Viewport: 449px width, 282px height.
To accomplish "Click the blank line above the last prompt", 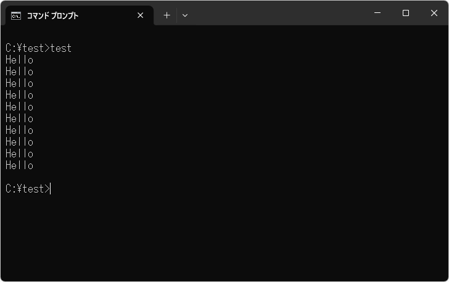I will [x=123, y=177].
